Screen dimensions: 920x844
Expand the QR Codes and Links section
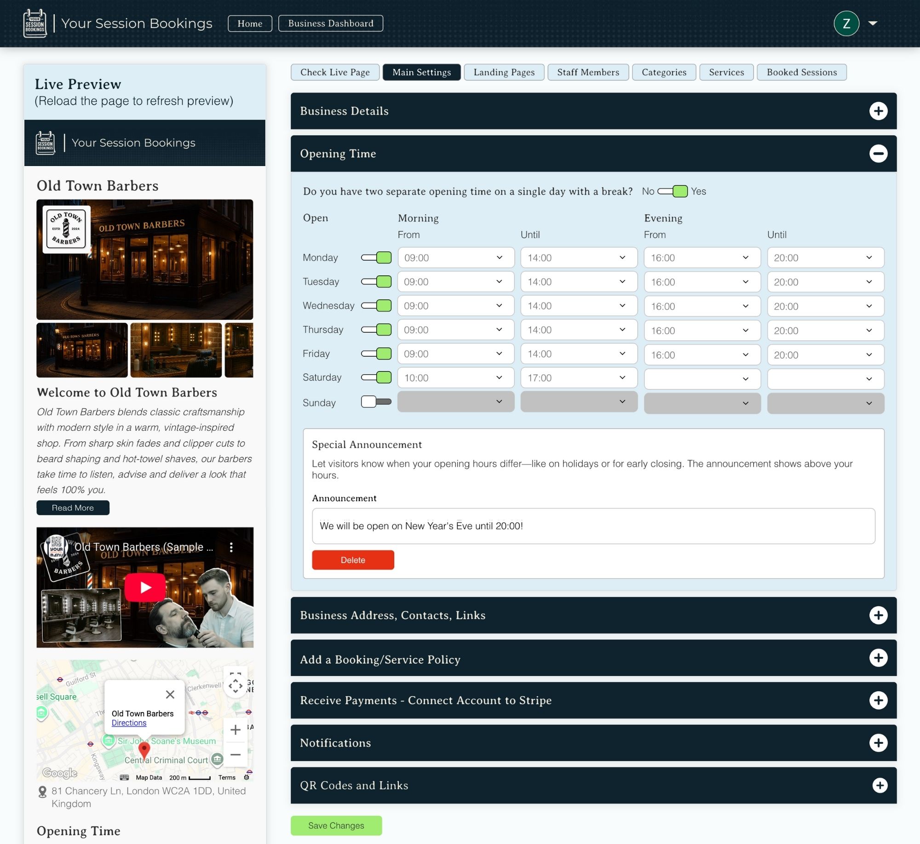pyautogui.click(x=879, y=785)
